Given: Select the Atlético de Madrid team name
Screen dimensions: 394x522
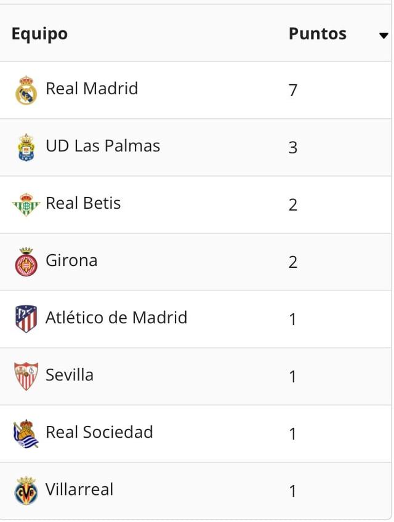Looking at the screenshot, I should pos(116,318).
